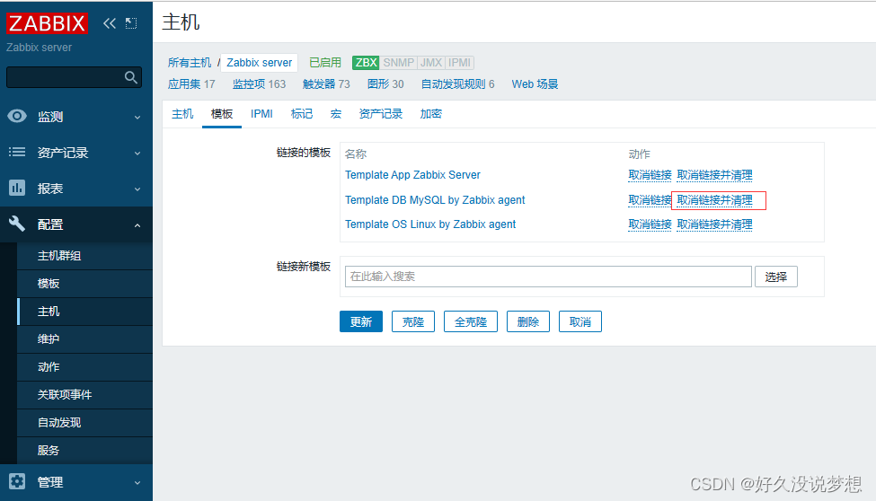Go to 所有主机 breadcrumb link
Screen dimensions: 876x501
tap(190, 63)
